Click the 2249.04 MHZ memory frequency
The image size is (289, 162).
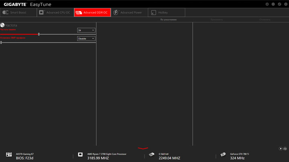pyautogui.click(x=169, y=158)
